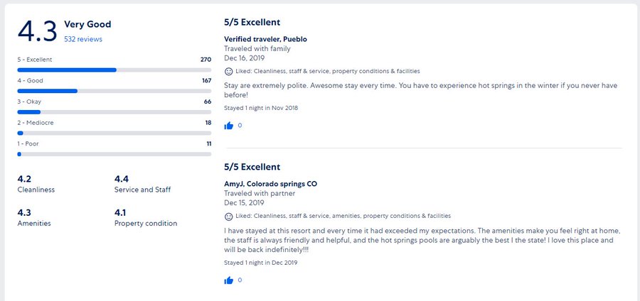Click the Property condition score
The height and width of the screenshot is (301, 640).
click(121, 213)
